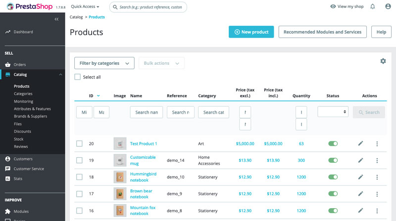This screenshot has width=396, height=221.
Task: Collapse the sidebar with the double-chevron icon
Action: coord(56,19)
